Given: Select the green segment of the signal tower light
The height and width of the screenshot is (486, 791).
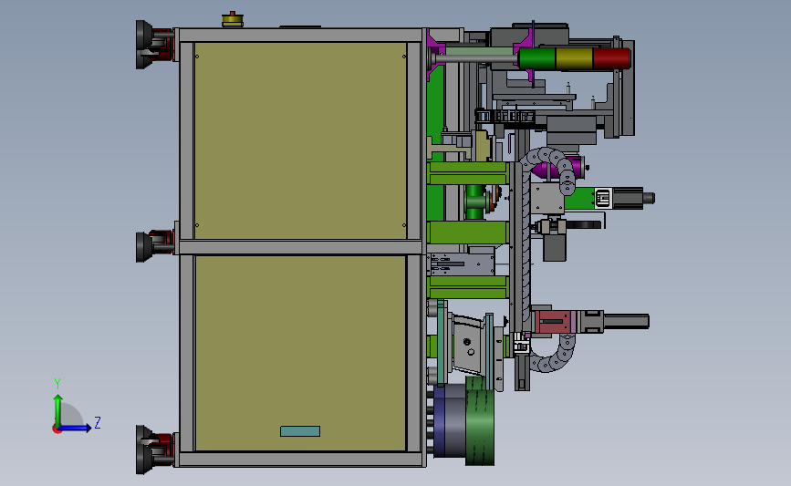Looking at the screenshot, I should click(x=536, y=58).
